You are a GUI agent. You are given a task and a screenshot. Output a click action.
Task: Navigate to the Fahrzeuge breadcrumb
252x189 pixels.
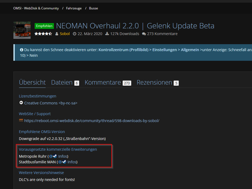tap(74, 8)
